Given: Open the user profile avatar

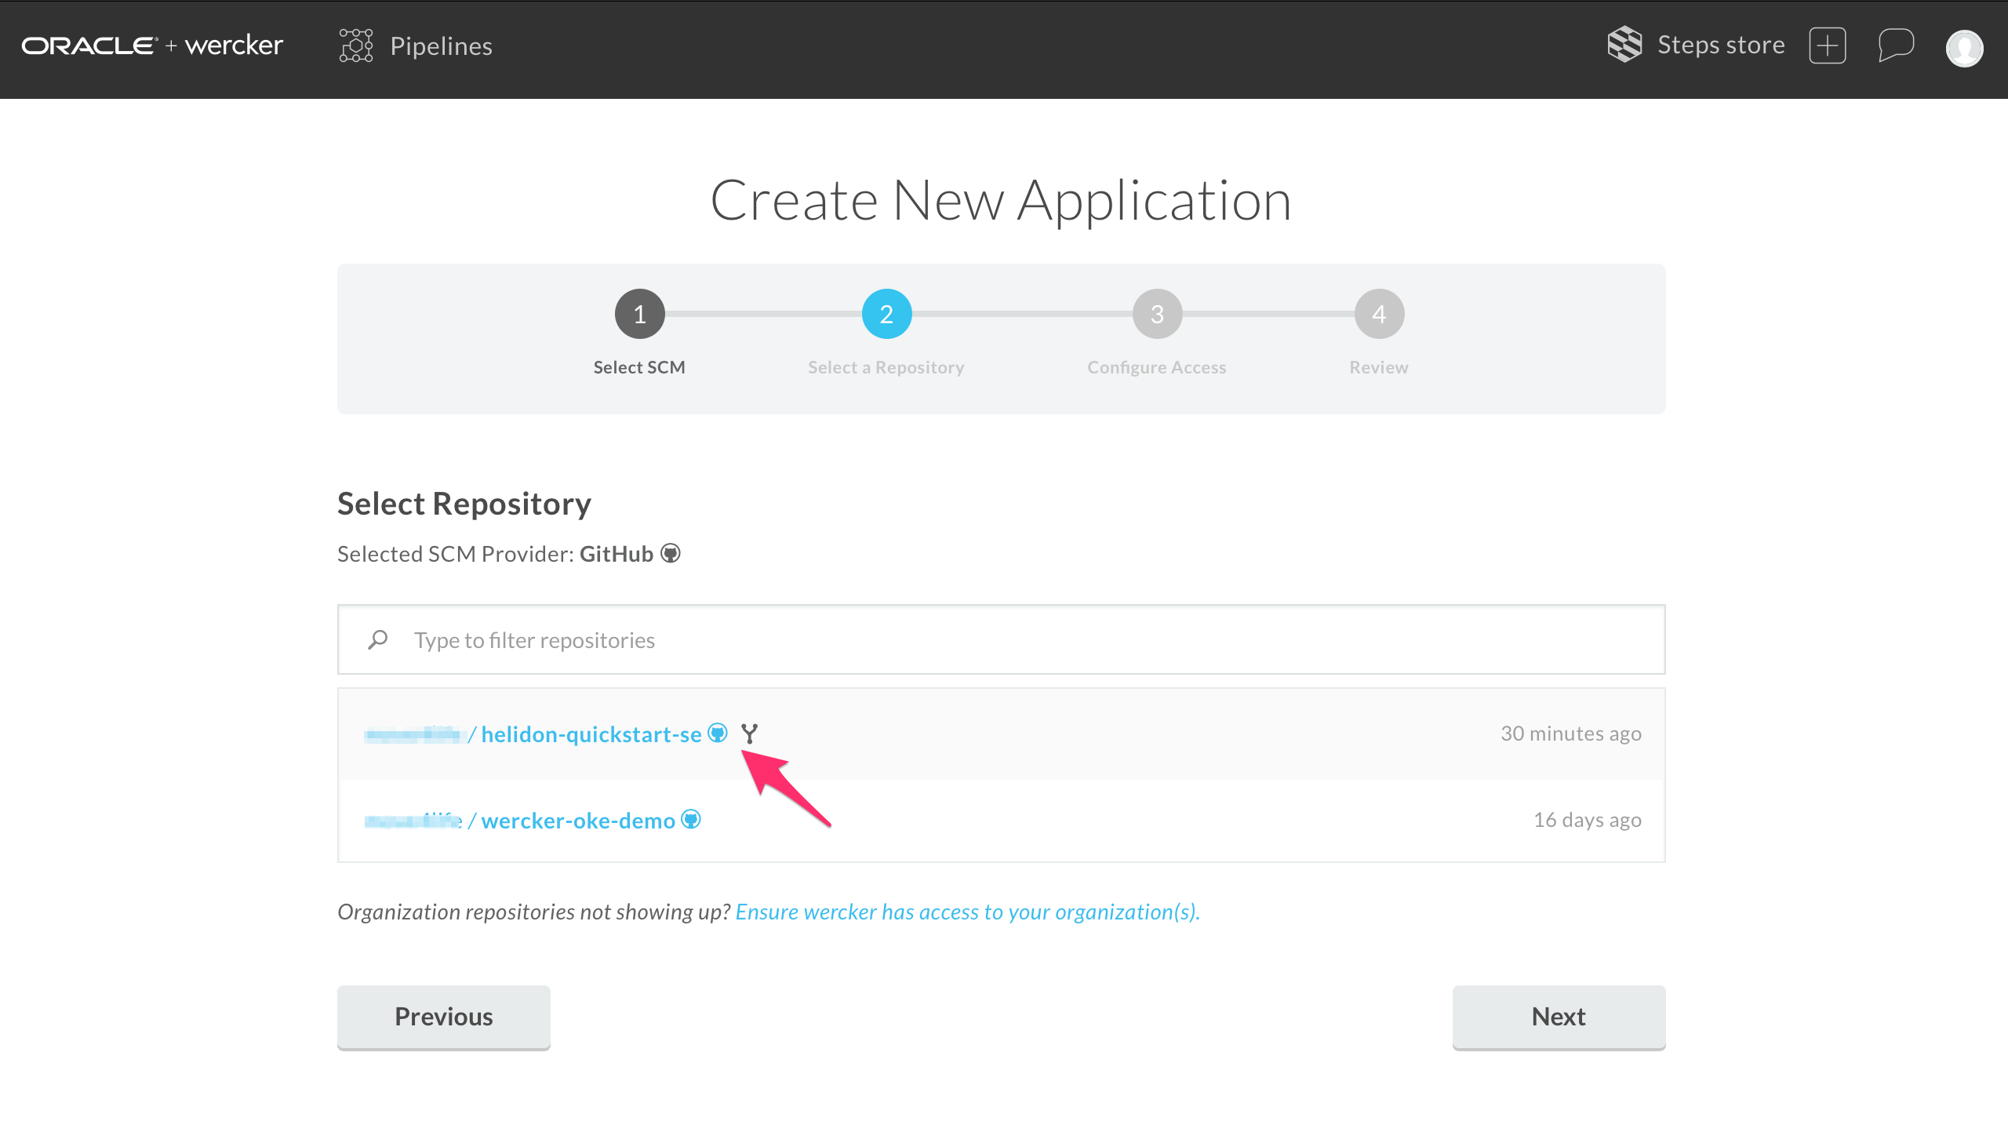Looking at the screenshot, I should pyautogui.click(x=1964, y=49).
